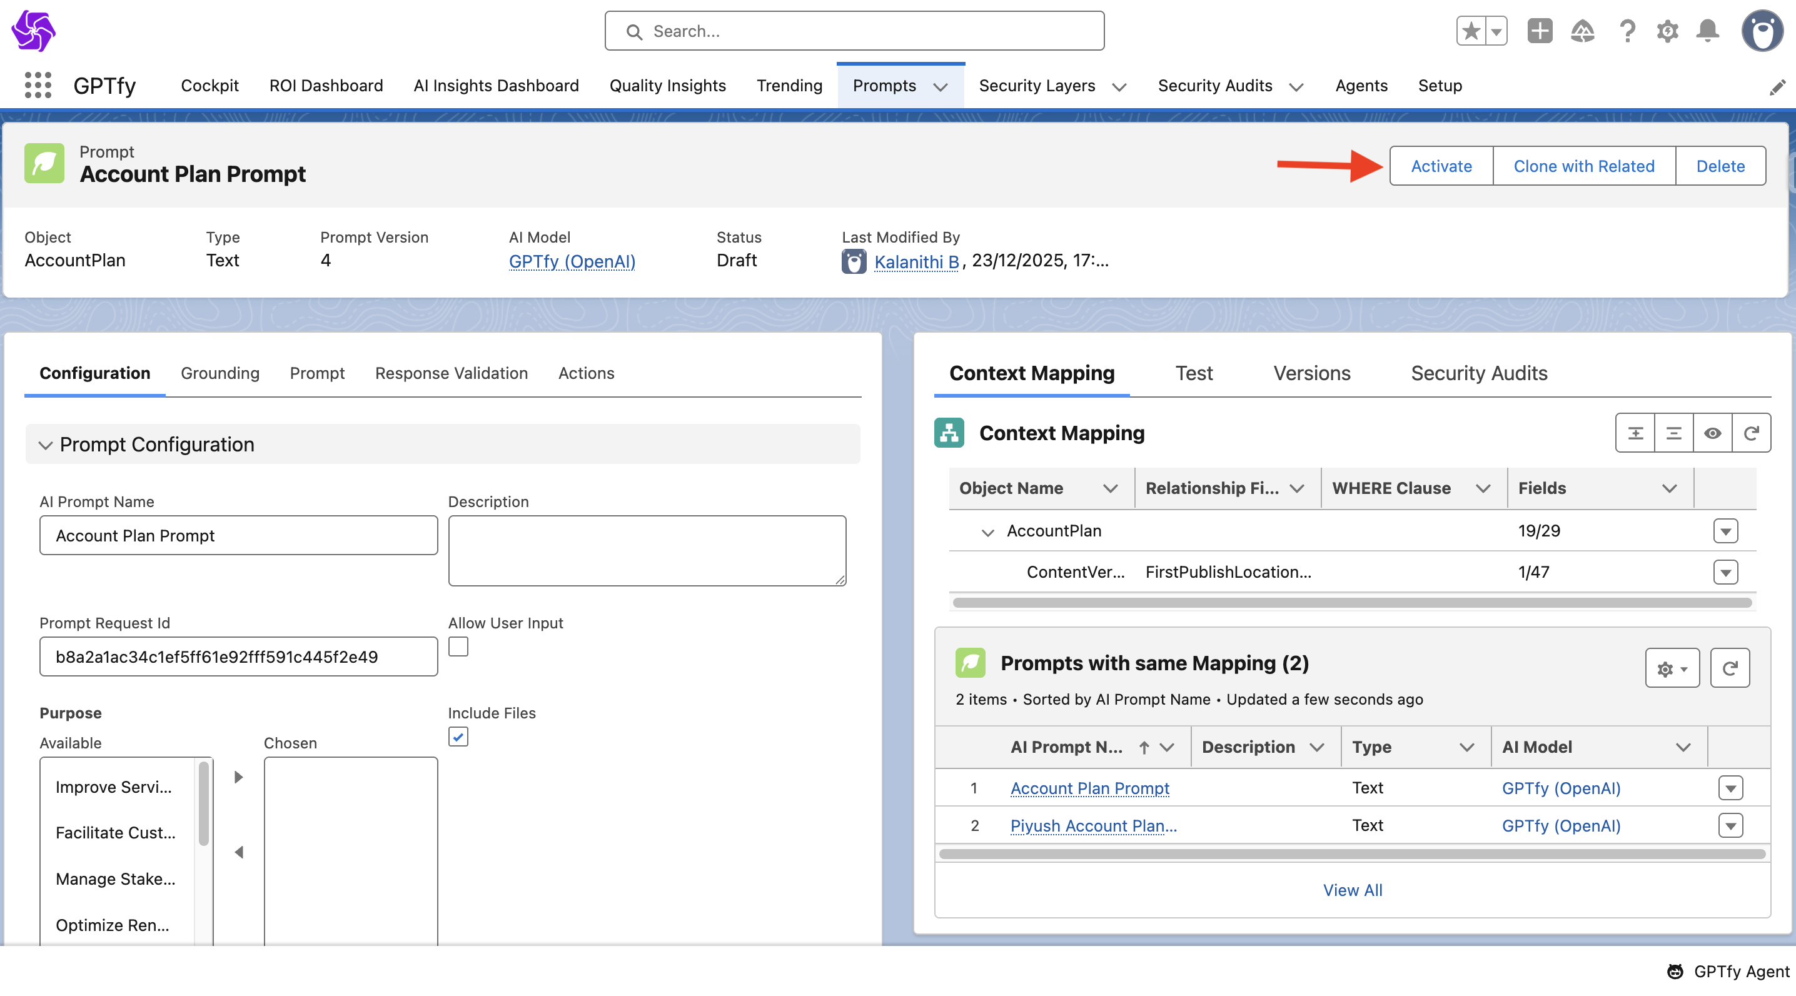This screenshot has width=1796, height=996.
Task: Open the App Launcher grid icon
Action: click(38, 85)
